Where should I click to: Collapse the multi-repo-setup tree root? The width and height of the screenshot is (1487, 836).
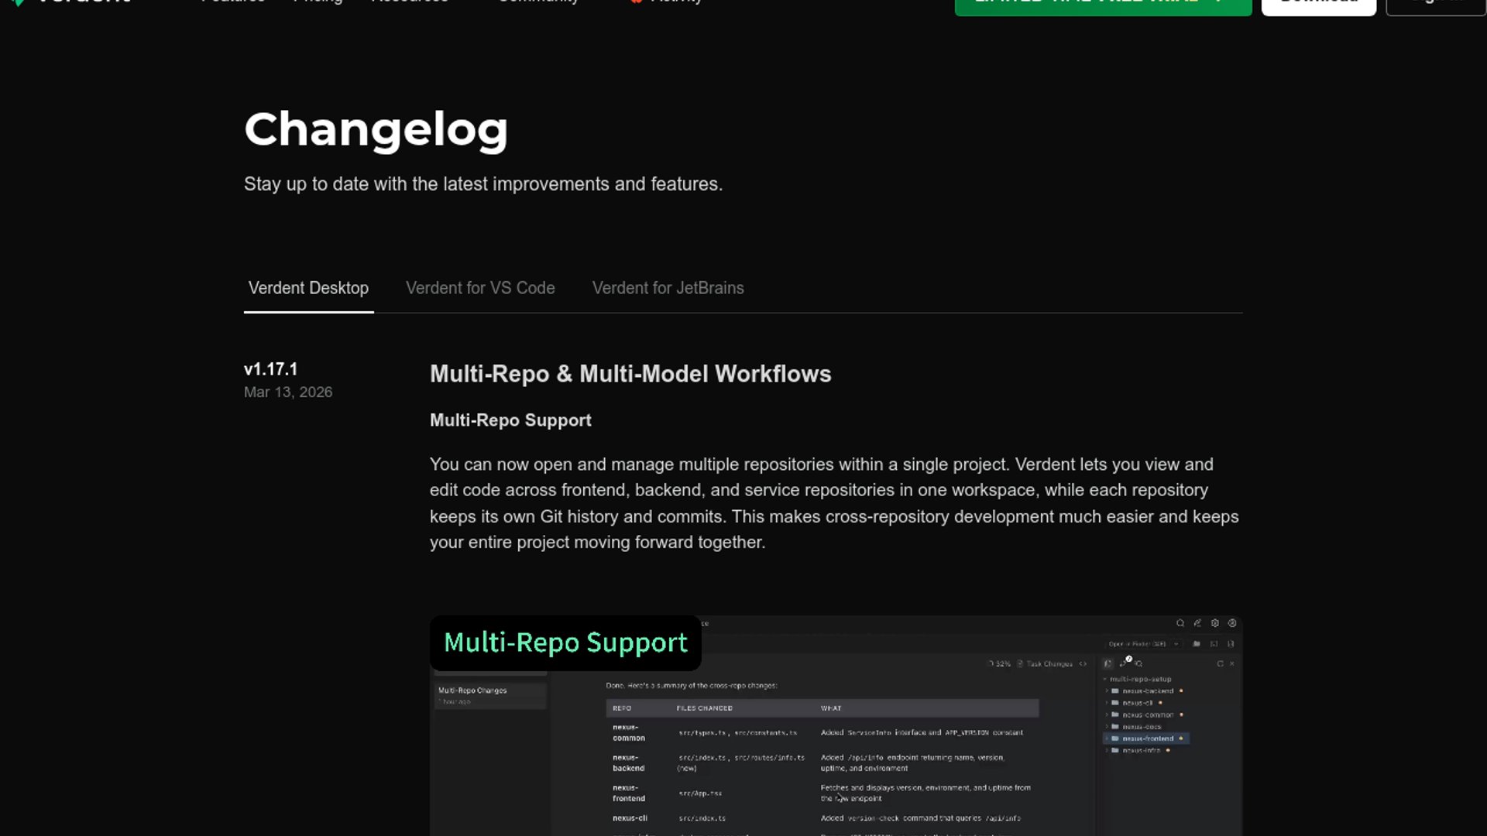(x=1105, y=680)
